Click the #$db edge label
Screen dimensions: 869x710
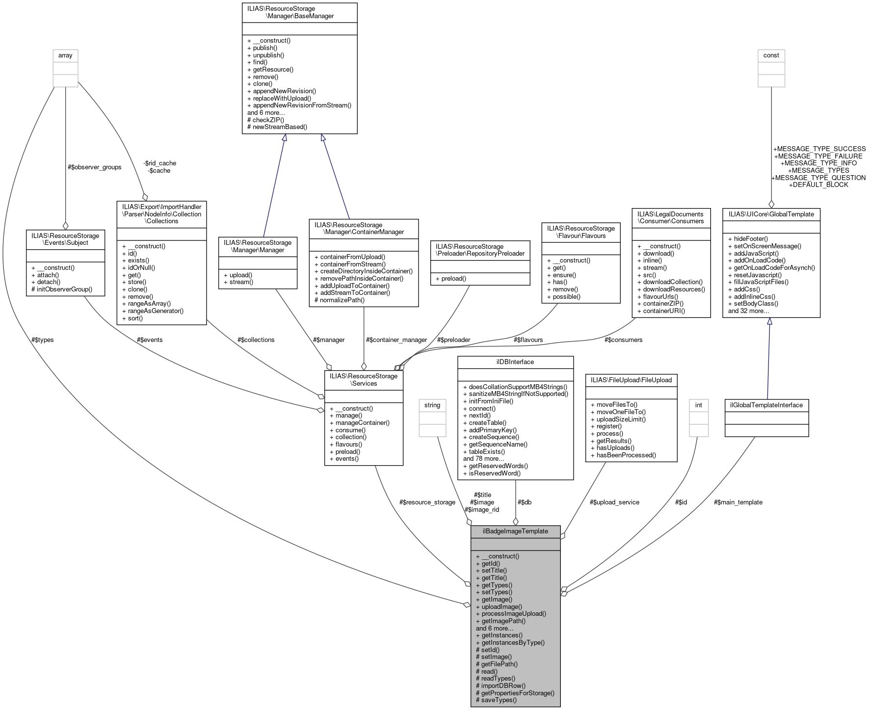(x=525, y=502)
